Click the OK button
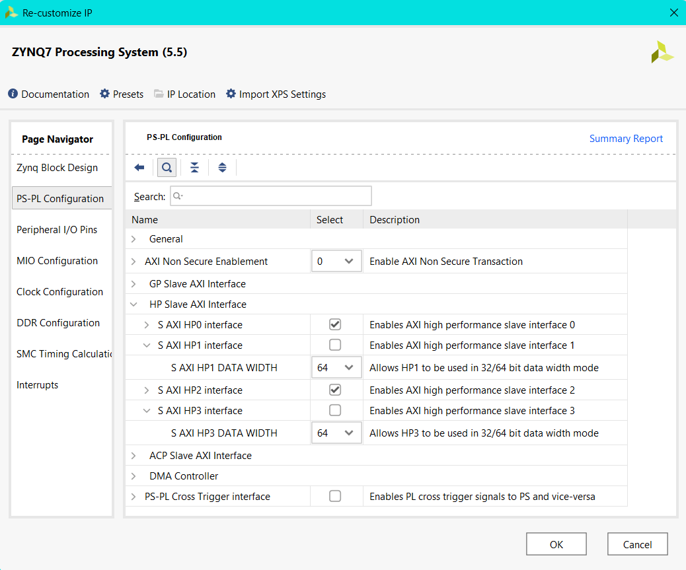Viewport: 686px width, 570px height. tap(556, 544)
